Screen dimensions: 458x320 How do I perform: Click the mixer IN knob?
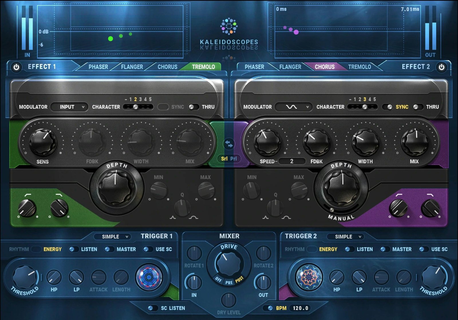click(x=194, y=282)
